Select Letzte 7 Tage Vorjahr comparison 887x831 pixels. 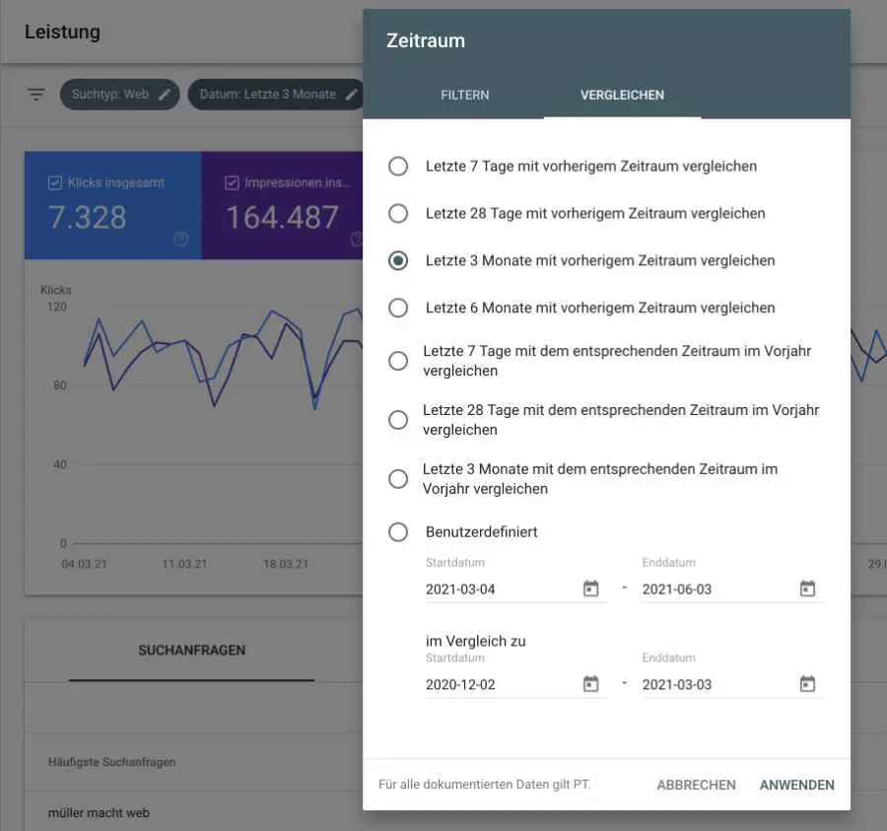(398, 361)
